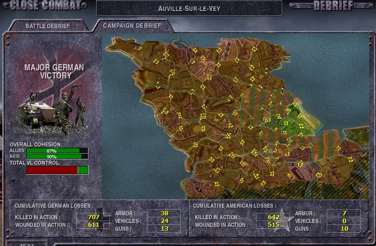Click German wounded in action value 611
This screenshot has height=246, width=376.
pos(93,224)
